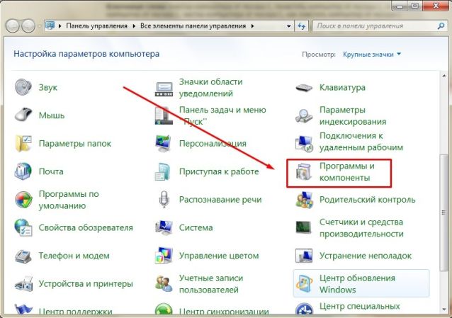The image size is (452, 318).
Task: Click the Back navigation button
Action: coord(12,26)
